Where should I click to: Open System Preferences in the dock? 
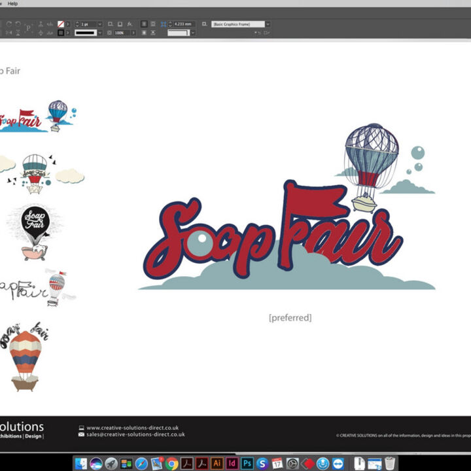pyautogui.click(x=292, y=464)
